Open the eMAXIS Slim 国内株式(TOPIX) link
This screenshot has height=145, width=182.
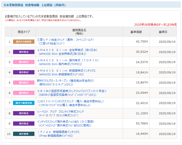(x=68, y=60)
